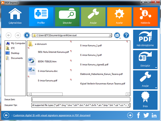Viewport: 161px width, 121px height.
Task: Click the Dönüştür convert button
Action: tap(145, 60)
